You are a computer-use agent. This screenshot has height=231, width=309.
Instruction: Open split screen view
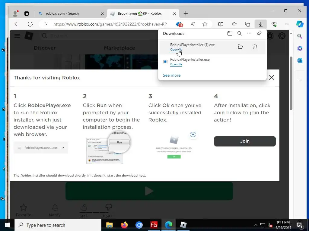coord(221,24)
